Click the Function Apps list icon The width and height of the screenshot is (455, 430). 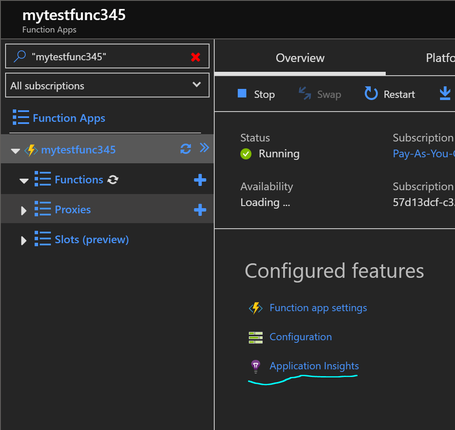point(21,118)
